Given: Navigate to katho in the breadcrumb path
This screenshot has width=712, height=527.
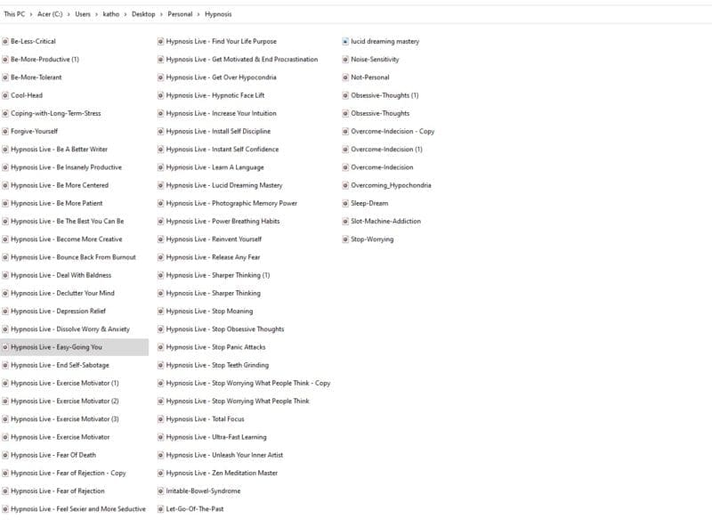Looking at the screenshot, I should click(x=110, y=14).
